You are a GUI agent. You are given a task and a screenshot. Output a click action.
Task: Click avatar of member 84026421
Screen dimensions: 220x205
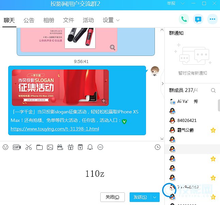click(172, 120)
